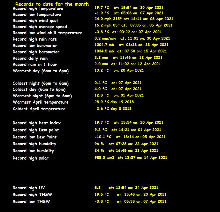The height and width of the screenshot is (212, 220).
Task: Click the value '19.7 °C at: 15:54 on: 20 Apr 2021' beside Record high temperature
Action: pos(129,8)
